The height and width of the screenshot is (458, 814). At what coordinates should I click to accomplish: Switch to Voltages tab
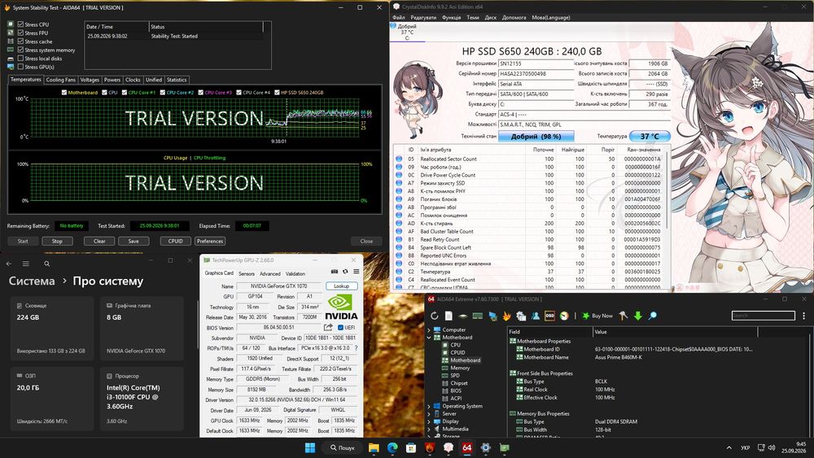90,80
